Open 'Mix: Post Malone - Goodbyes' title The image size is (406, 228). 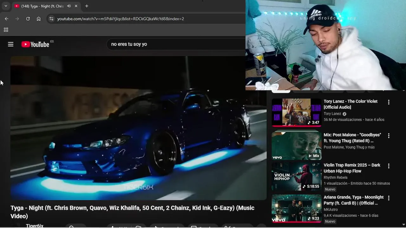point(352,138)
